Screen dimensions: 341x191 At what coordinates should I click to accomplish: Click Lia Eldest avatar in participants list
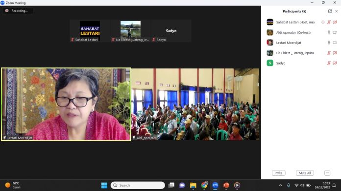(270, 53)
